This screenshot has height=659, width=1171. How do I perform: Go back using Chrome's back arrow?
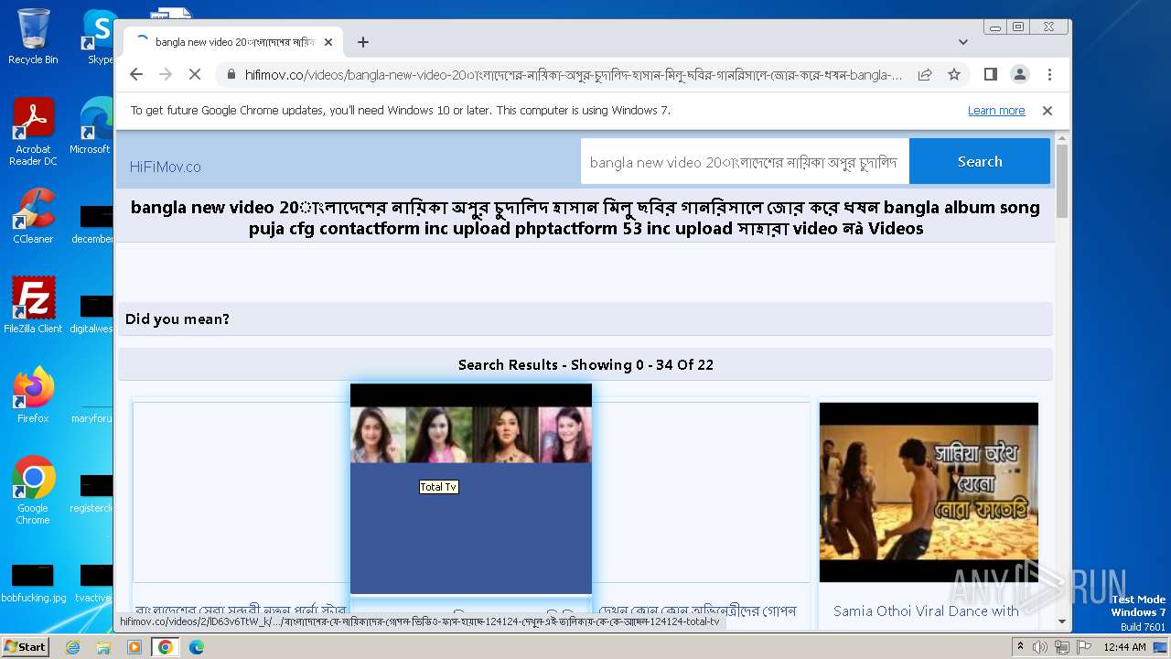136,74
